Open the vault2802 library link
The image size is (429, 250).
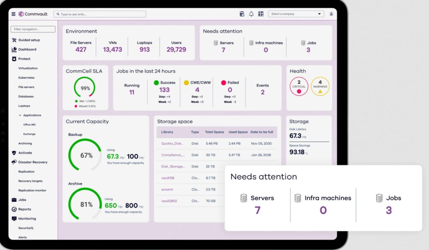[169, 201]
